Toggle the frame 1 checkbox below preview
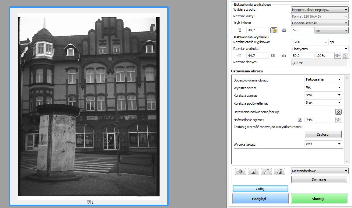Screen dimensions: 352x208 click(89, 202)
